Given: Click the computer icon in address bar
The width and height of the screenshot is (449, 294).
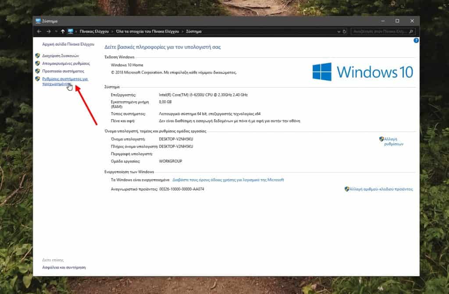Looking at the screenshot, I should 71,32.
